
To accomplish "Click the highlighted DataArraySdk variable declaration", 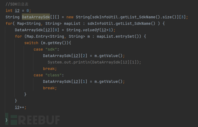I will [x=36, y=17].
